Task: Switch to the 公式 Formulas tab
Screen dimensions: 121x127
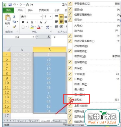Action: pos(57,10)
